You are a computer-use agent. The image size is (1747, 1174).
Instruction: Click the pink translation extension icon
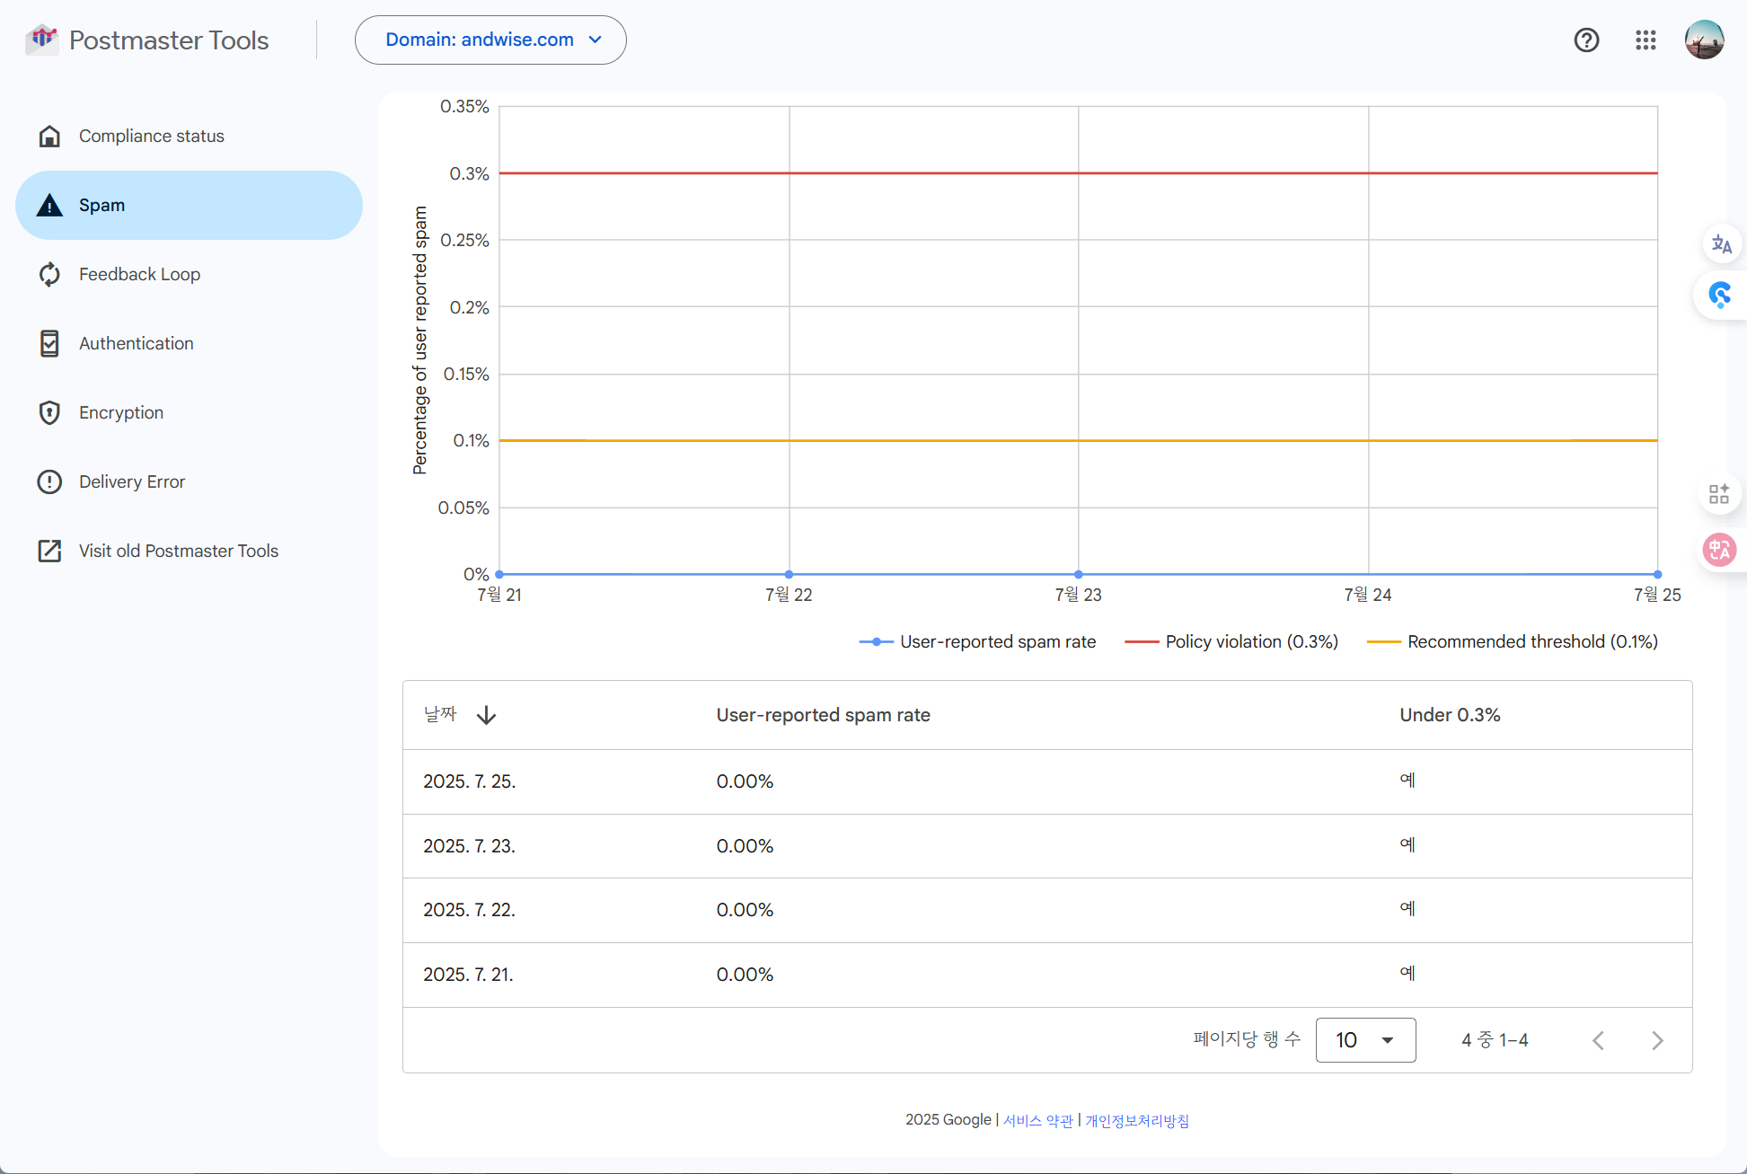[x=1719, y=550]
